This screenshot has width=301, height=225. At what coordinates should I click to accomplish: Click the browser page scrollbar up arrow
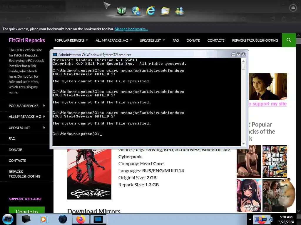pos(298,35)
